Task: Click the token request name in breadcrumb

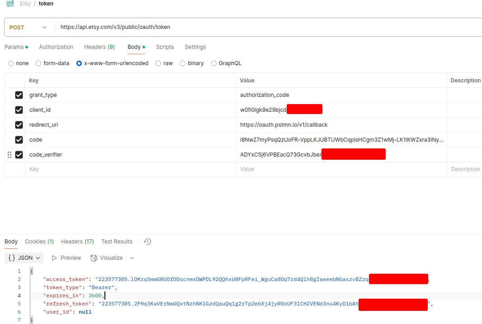Action: [x=46, y=4]
